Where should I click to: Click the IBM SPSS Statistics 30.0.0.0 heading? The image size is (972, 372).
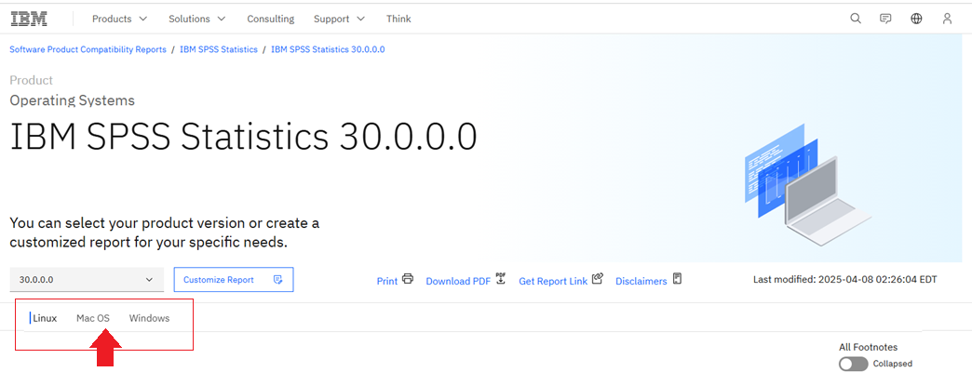(x=243, y=138)
